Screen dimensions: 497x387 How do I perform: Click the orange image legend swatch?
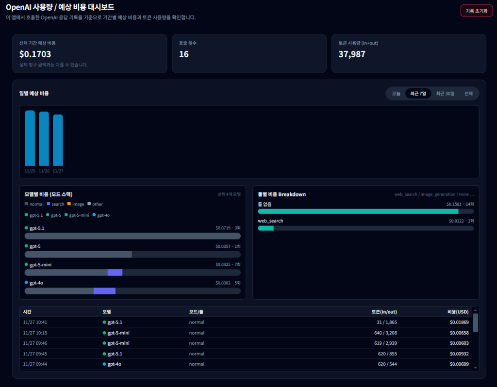69,204
